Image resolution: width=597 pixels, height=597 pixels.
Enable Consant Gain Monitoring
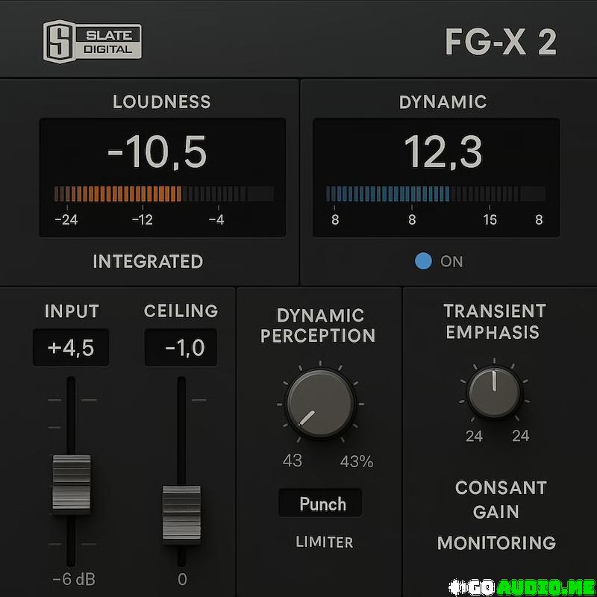point(496,515)
